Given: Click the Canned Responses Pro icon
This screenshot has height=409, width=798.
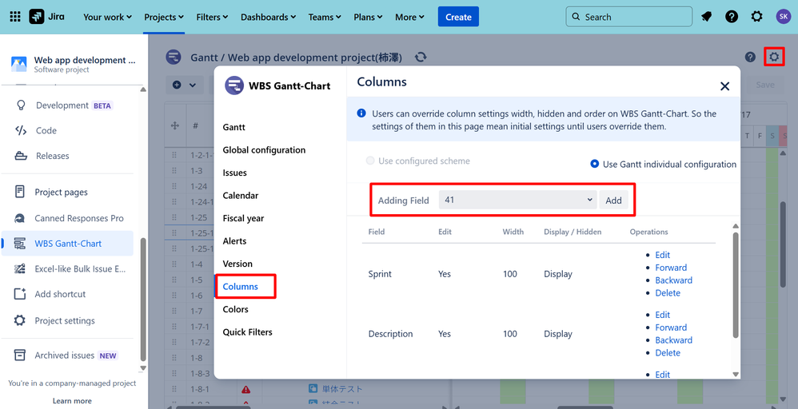Looking at the screenshot, I should coord(20,218).
